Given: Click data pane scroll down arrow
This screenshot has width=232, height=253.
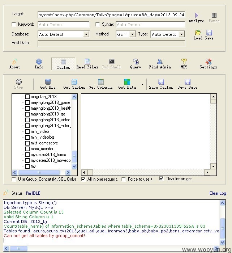Looking at the screenshot, I should click(213, 166).
